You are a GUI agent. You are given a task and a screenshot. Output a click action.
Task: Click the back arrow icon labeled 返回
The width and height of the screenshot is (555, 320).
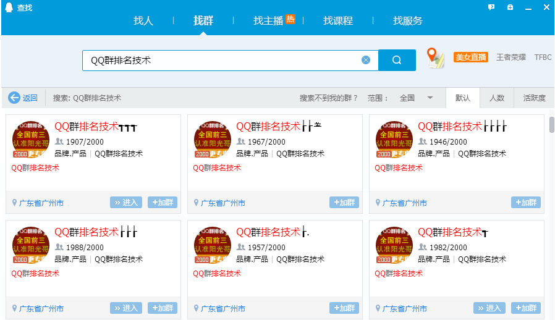[x=14, y=98]
